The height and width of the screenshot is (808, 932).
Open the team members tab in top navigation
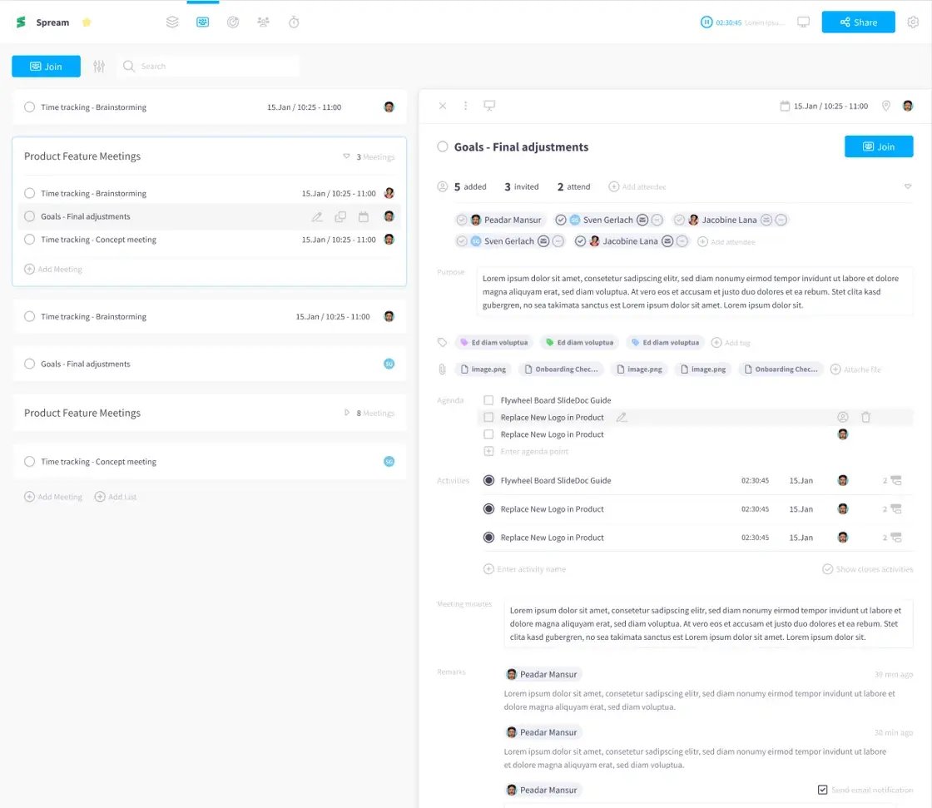pyautogui.click(x=263, y=22)
